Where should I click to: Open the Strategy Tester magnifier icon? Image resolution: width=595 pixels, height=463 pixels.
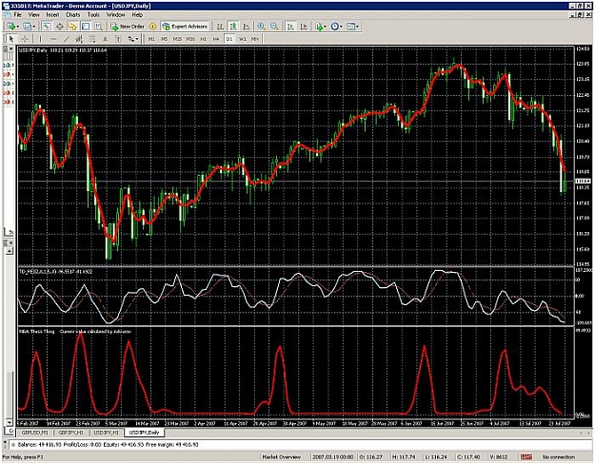pos(99,27)
